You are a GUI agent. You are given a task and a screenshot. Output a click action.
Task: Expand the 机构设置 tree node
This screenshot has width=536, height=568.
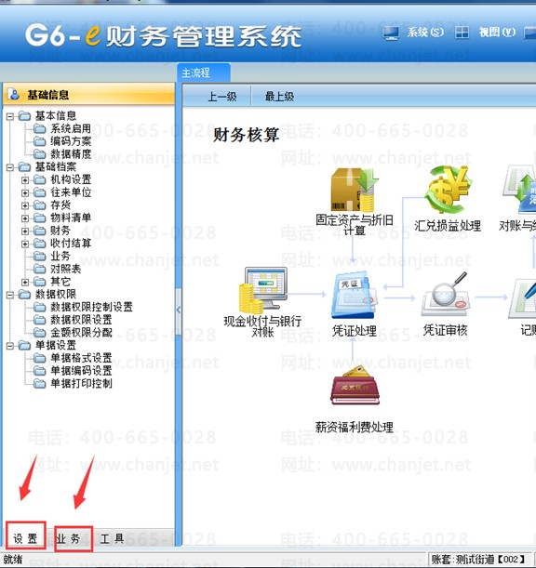coord(25,179)
